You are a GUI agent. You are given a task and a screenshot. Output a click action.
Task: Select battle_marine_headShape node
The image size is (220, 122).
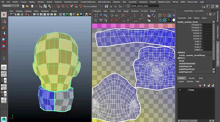tap(192, 55)
